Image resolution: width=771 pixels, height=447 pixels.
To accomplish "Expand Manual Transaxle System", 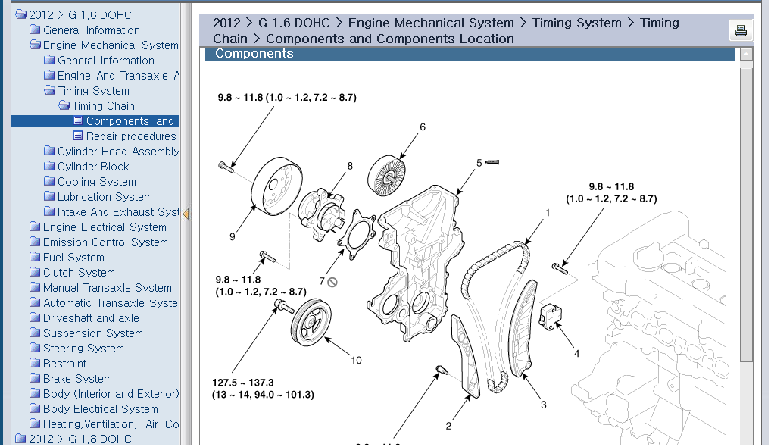I will [108, 288].
